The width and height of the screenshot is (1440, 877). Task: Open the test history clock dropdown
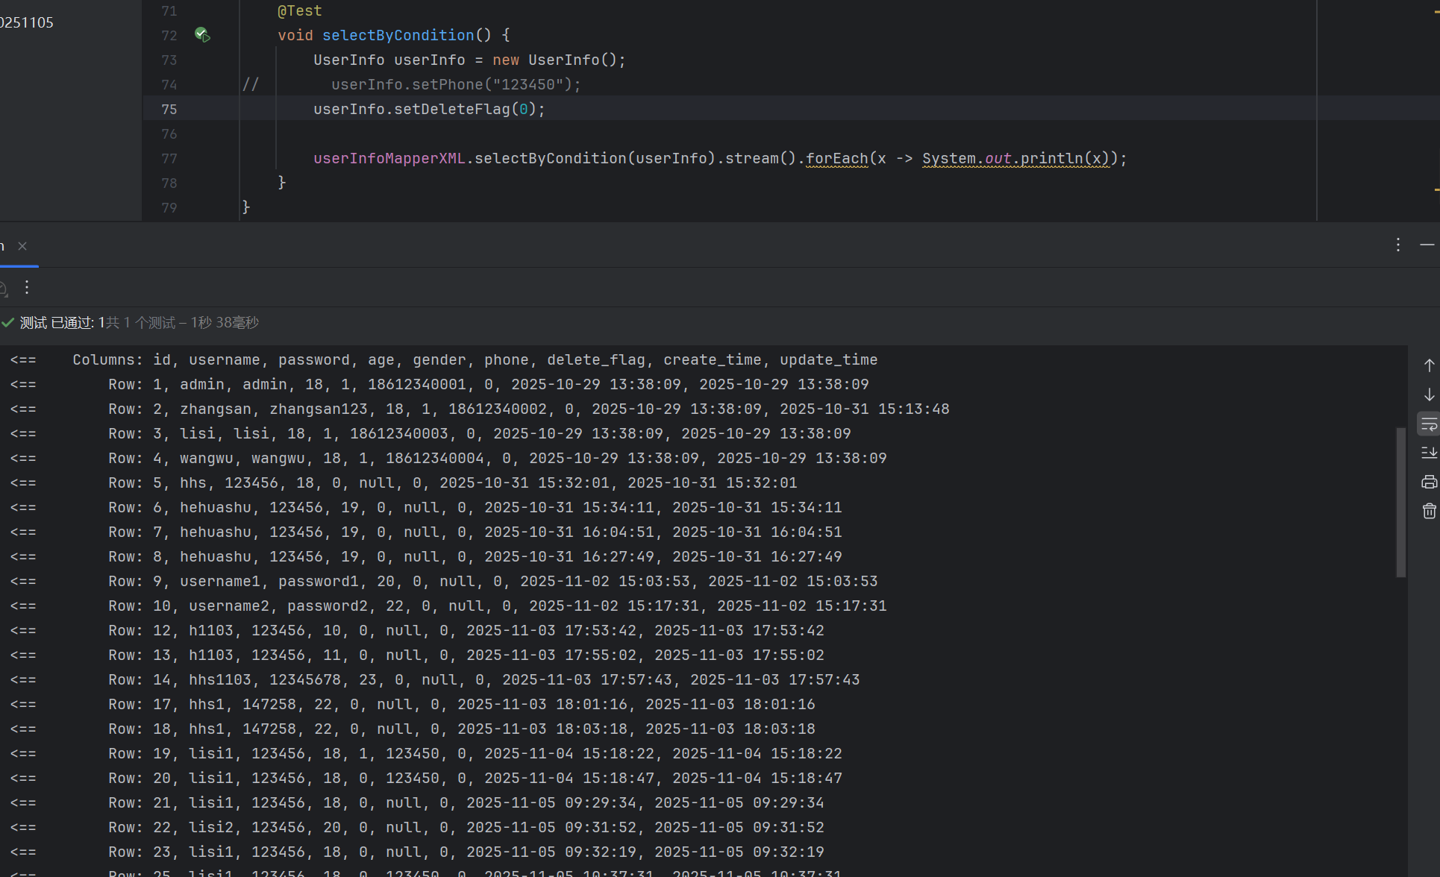(4, 288)
